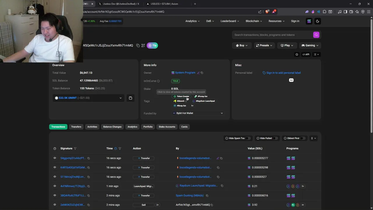This screenshot has width=373, height=210.
Task: Toggle Hide Failed switch
Action: (x=275, y=138)
